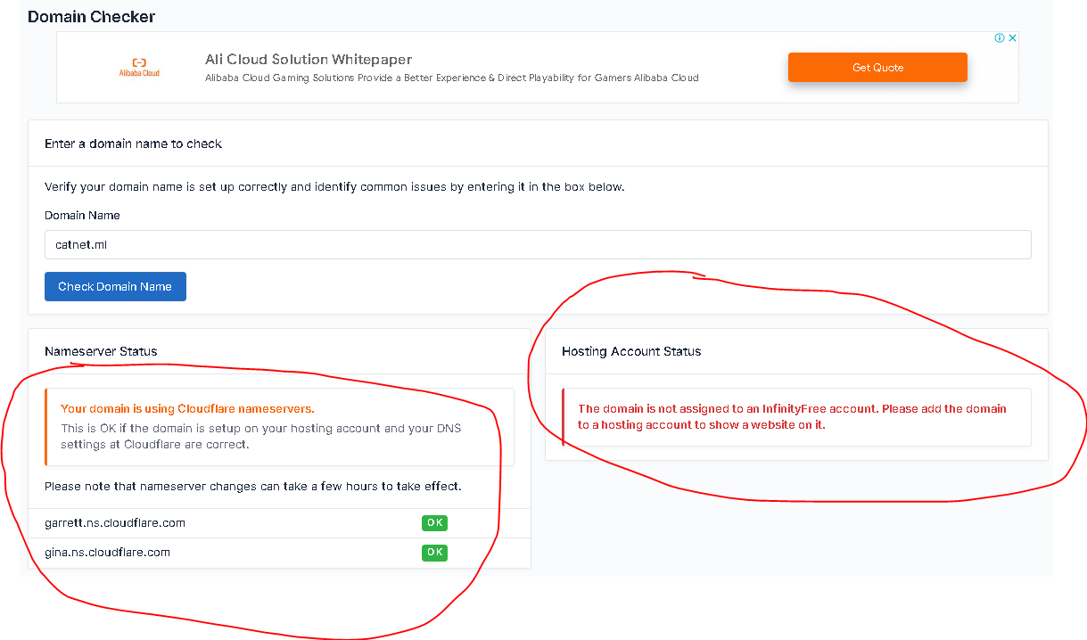
Task: Open the Ali Cloud Solution Whitepaper ad title
Action: tap(309, 60)
